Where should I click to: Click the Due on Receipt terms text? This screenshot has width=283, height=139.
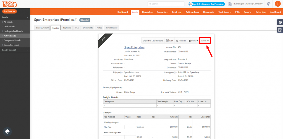(x=184, y=63)
